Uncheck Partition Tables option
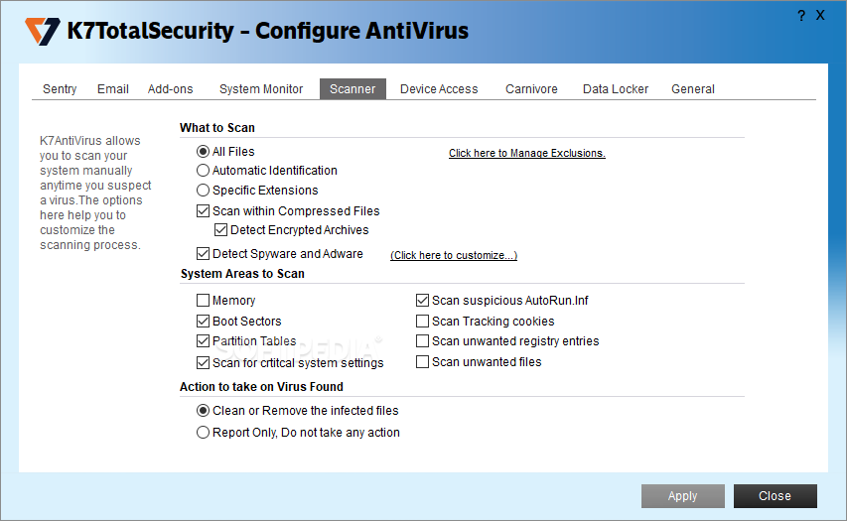The height and width of the screenshot is (521, 847). point(203,341)
